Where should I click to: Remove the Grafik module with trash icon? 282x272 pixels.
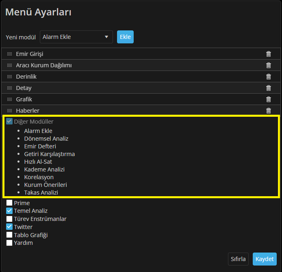click(x=268, y=99)
